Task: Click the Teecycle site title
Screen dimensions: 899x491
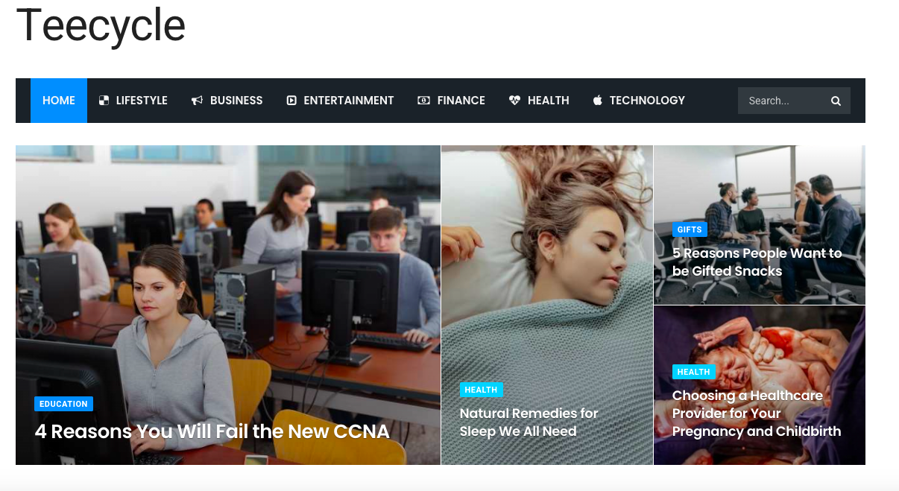Action: pos(101,25)
